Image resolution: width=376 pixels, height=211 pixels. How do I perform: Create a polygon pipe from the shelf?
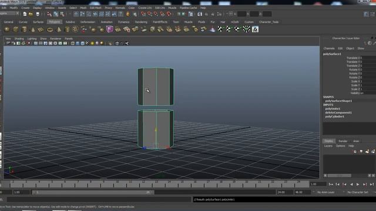pos(68,29)
